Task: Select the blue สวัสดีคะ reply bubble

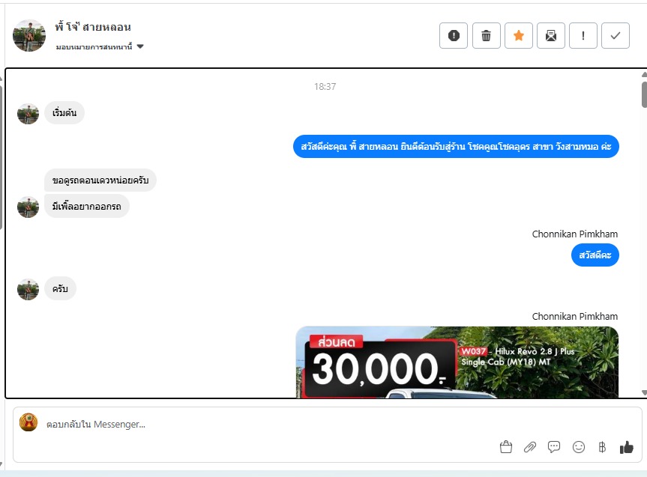Action: (x=595, y=255)
